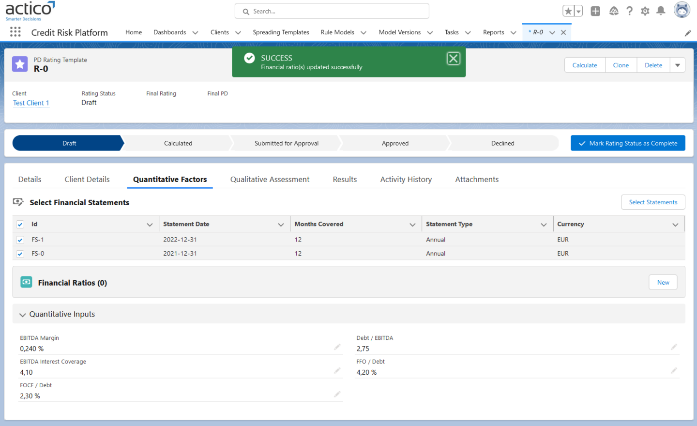Check the FS-1 statement row checkbox
This screenshot has width=697, height=426.
(x=20, y=240)
